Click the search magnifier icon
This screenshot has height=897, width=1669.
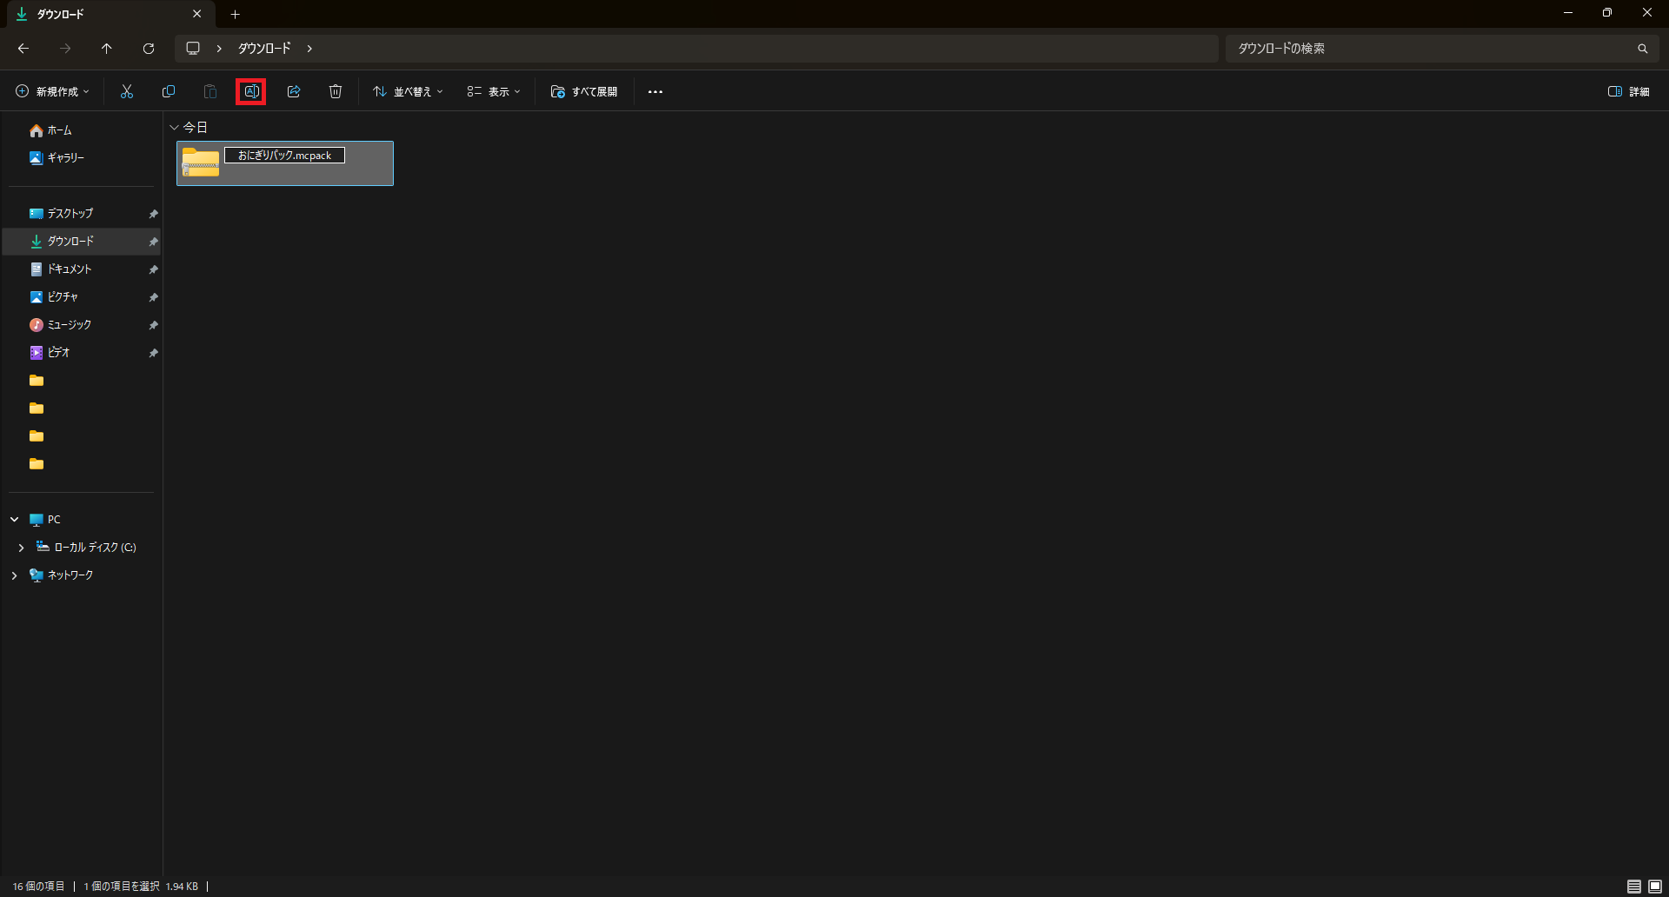pyautogui.click(x=1642, y=49)
